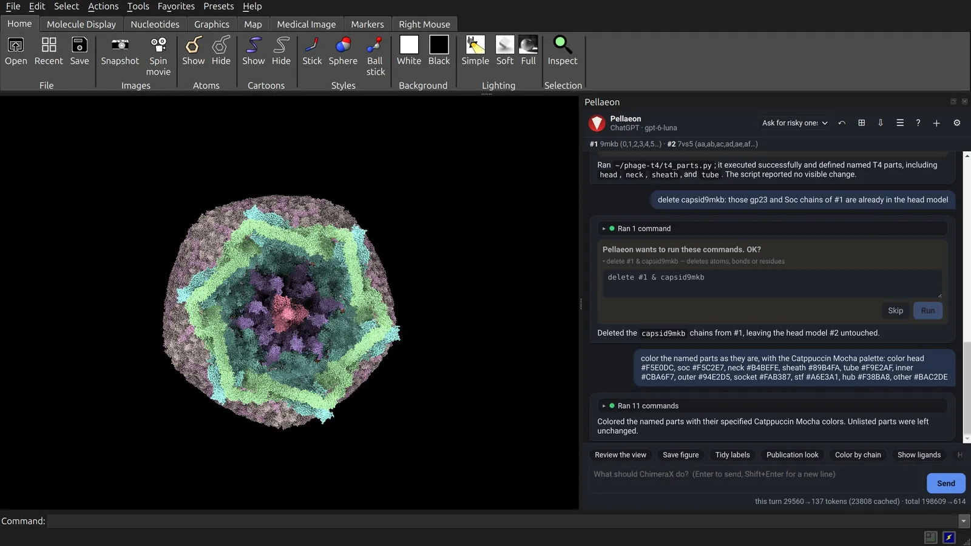Viewport: 971px width, 546px height.
Task: Open Pellaeon help question mark
Action: [918, 123]
